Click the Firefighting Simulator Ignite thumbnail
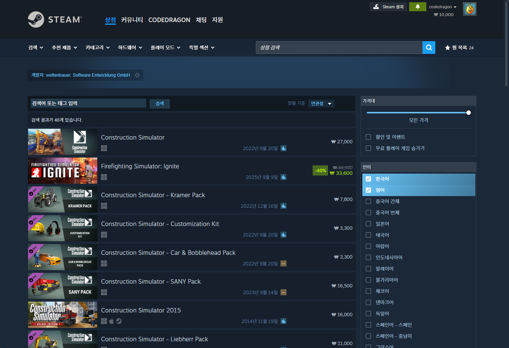 click(62, 171)
